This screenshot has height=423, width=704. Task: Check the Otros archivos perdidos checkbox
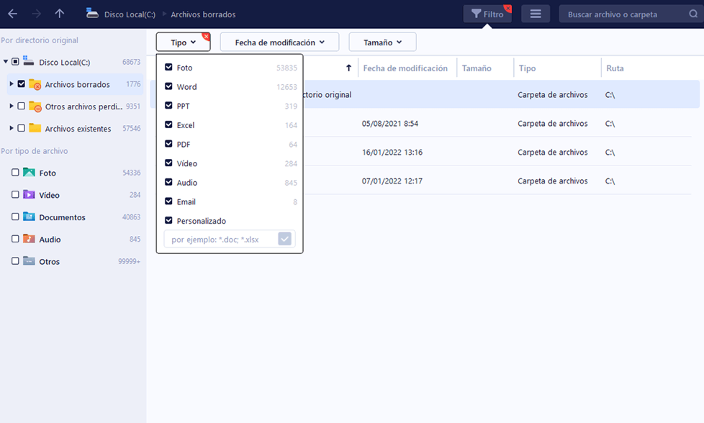click(x=21, y=106)
